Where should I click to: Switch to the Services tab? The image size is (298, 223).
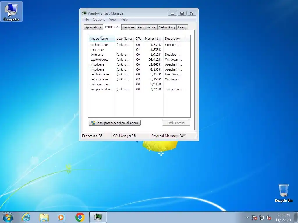(128, 27)
